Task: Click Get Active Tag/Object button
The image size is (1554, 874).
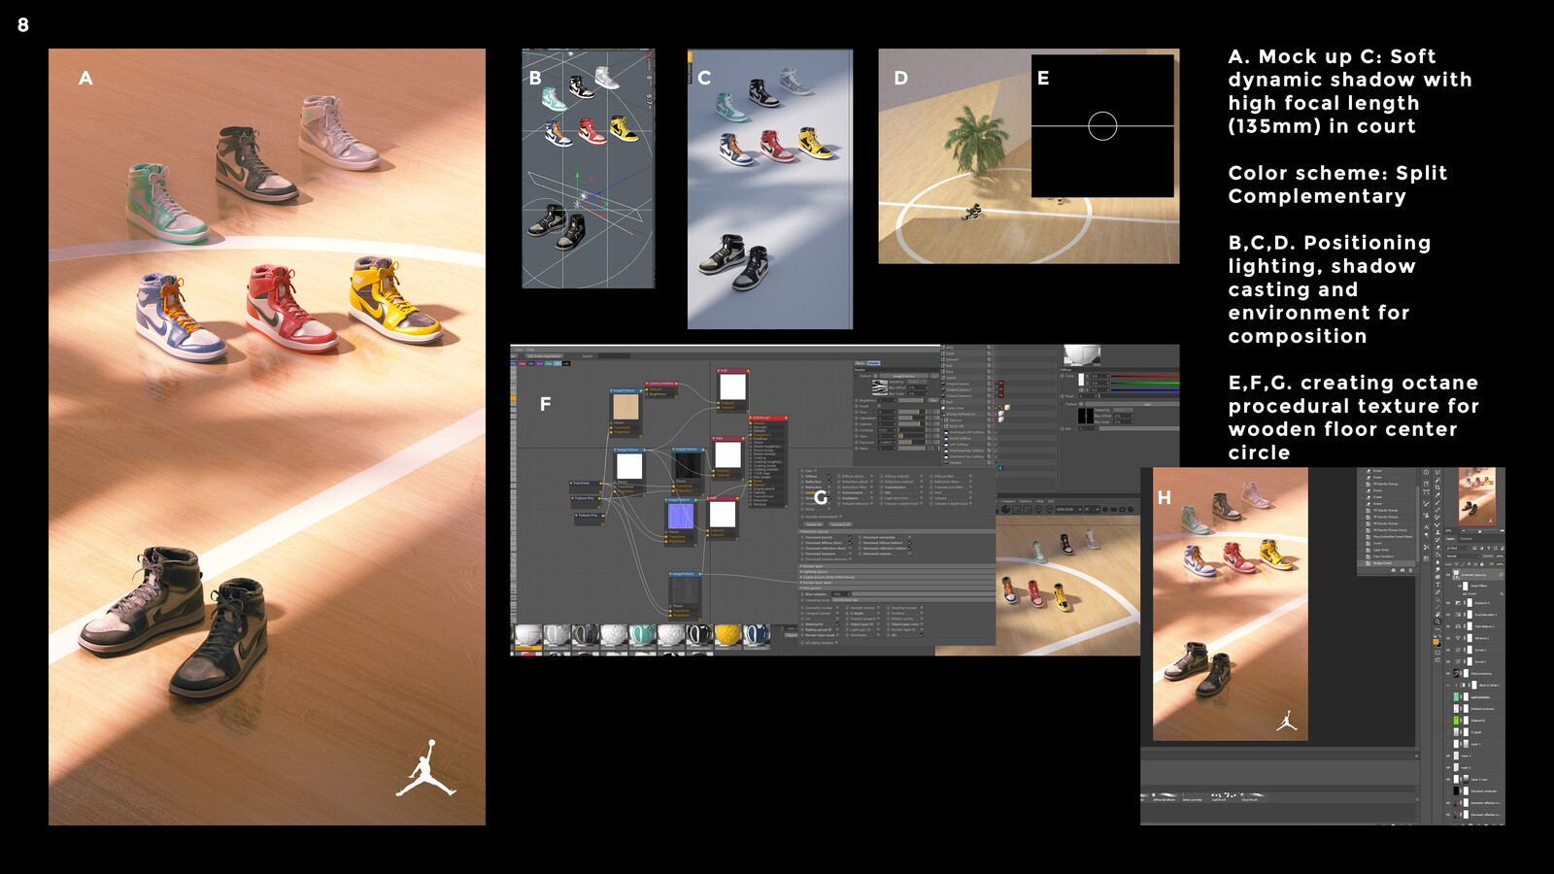Action: tap(544, 356)
